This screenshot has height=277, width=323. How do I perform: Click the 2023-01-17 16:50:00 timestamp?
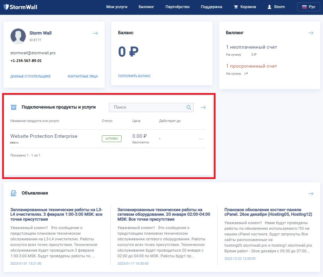(133, 264)
